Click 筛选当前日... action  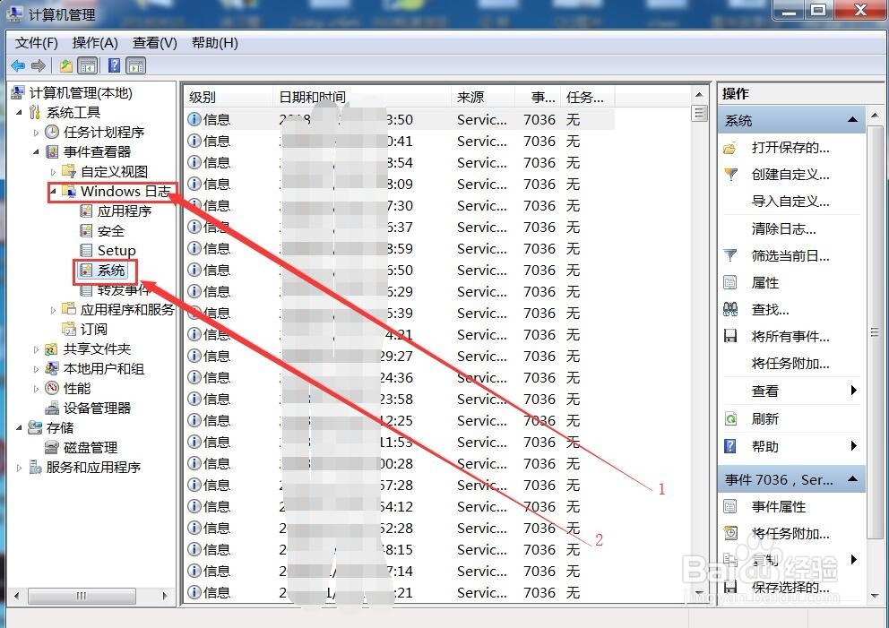tap(790, 256)
